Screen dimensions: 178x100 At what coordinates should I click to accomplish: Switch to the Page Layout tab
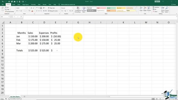coord(25,4)
